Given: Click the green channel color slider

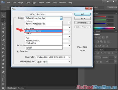Looking at the screenshot, I should click(100, 20).
